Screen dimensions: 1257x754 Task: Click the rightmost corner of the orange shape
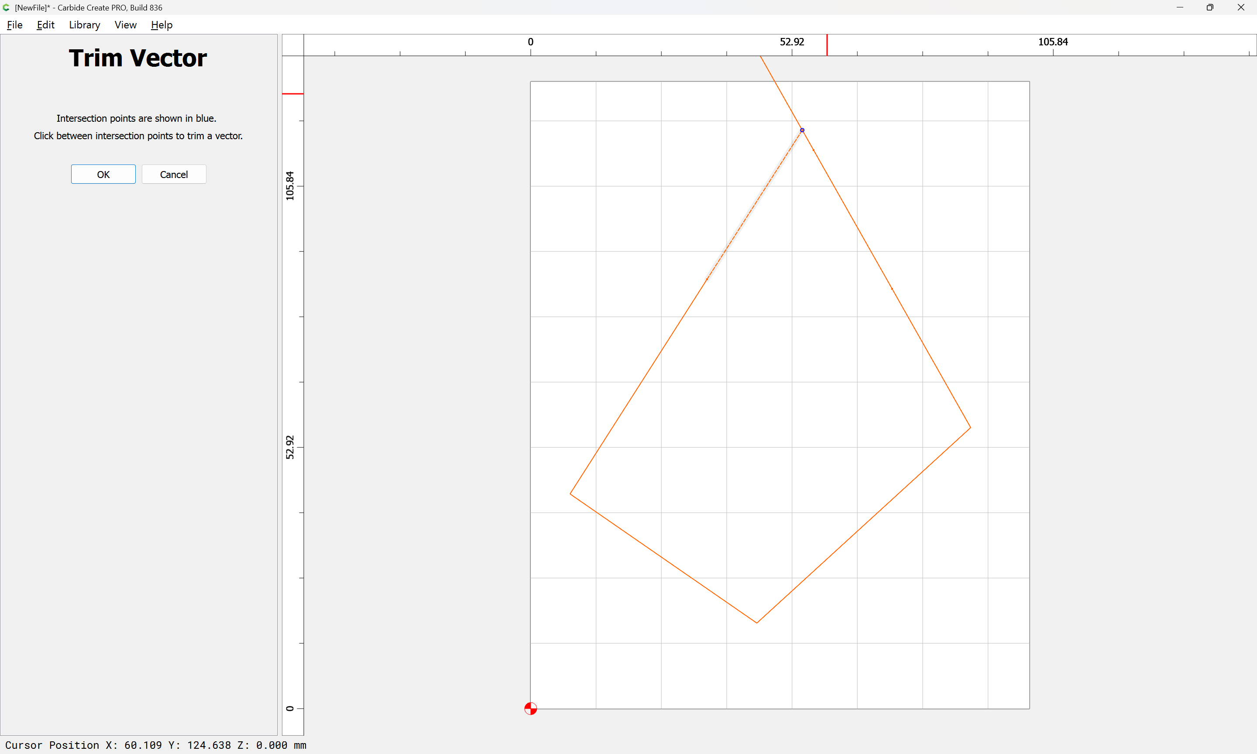(x=970, y=427)
